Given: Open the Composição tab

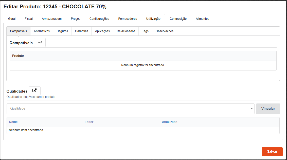Looking at the screenshot, I should (178, 19).
